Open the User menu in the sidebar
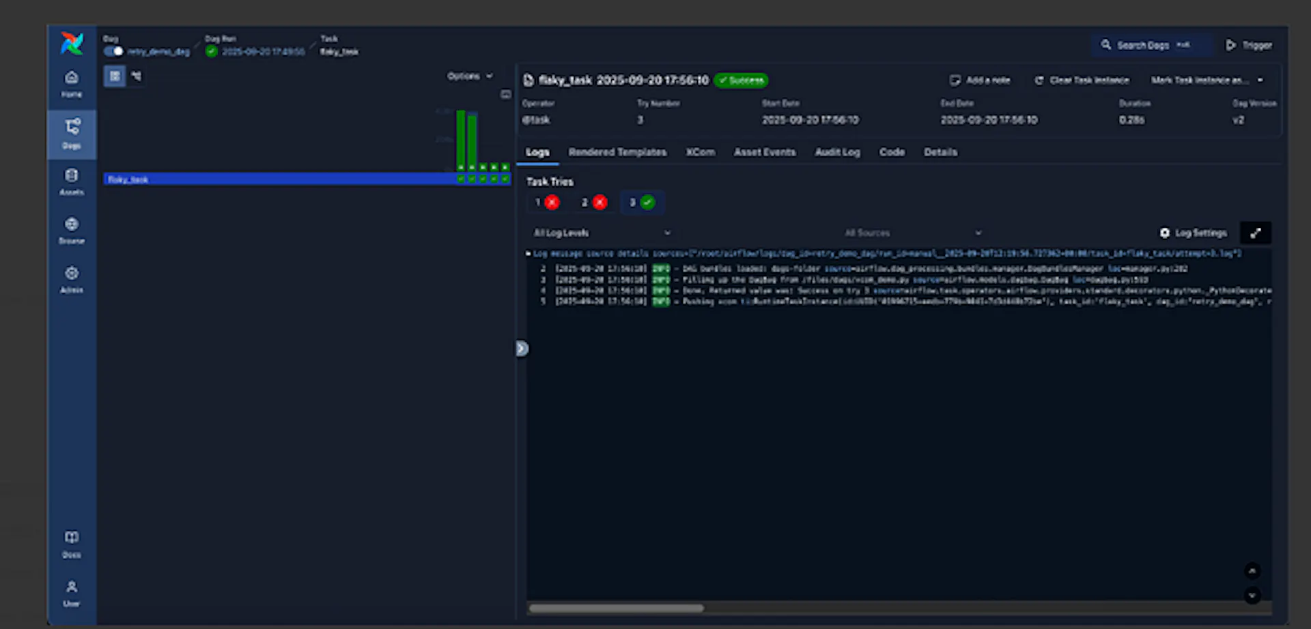Image resolution: width=1311 pixels, height=629 pixels. (72, 594)
